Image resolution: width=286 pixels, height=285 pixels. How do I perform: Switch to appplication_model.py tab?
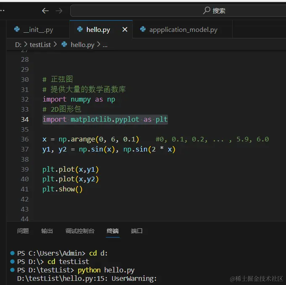click(x=183, y=29)
